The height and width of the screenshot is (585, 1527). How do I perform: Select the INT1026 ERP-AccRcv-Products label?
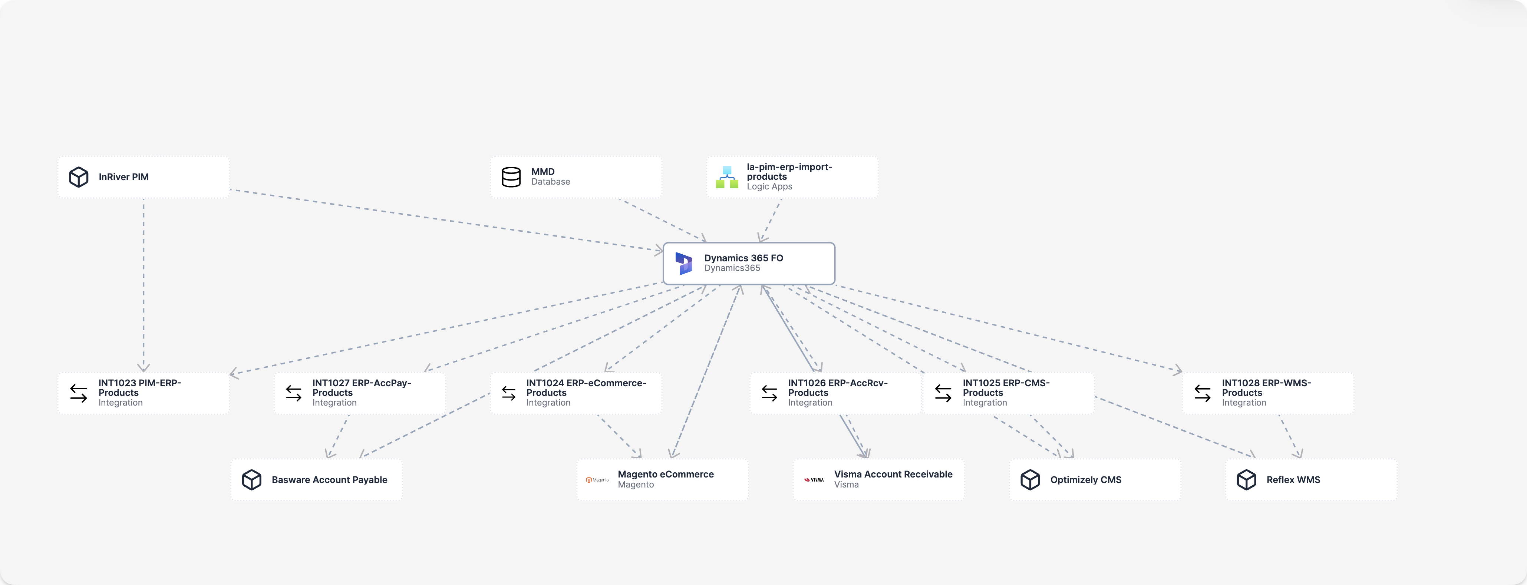click(x=838, y=388)
